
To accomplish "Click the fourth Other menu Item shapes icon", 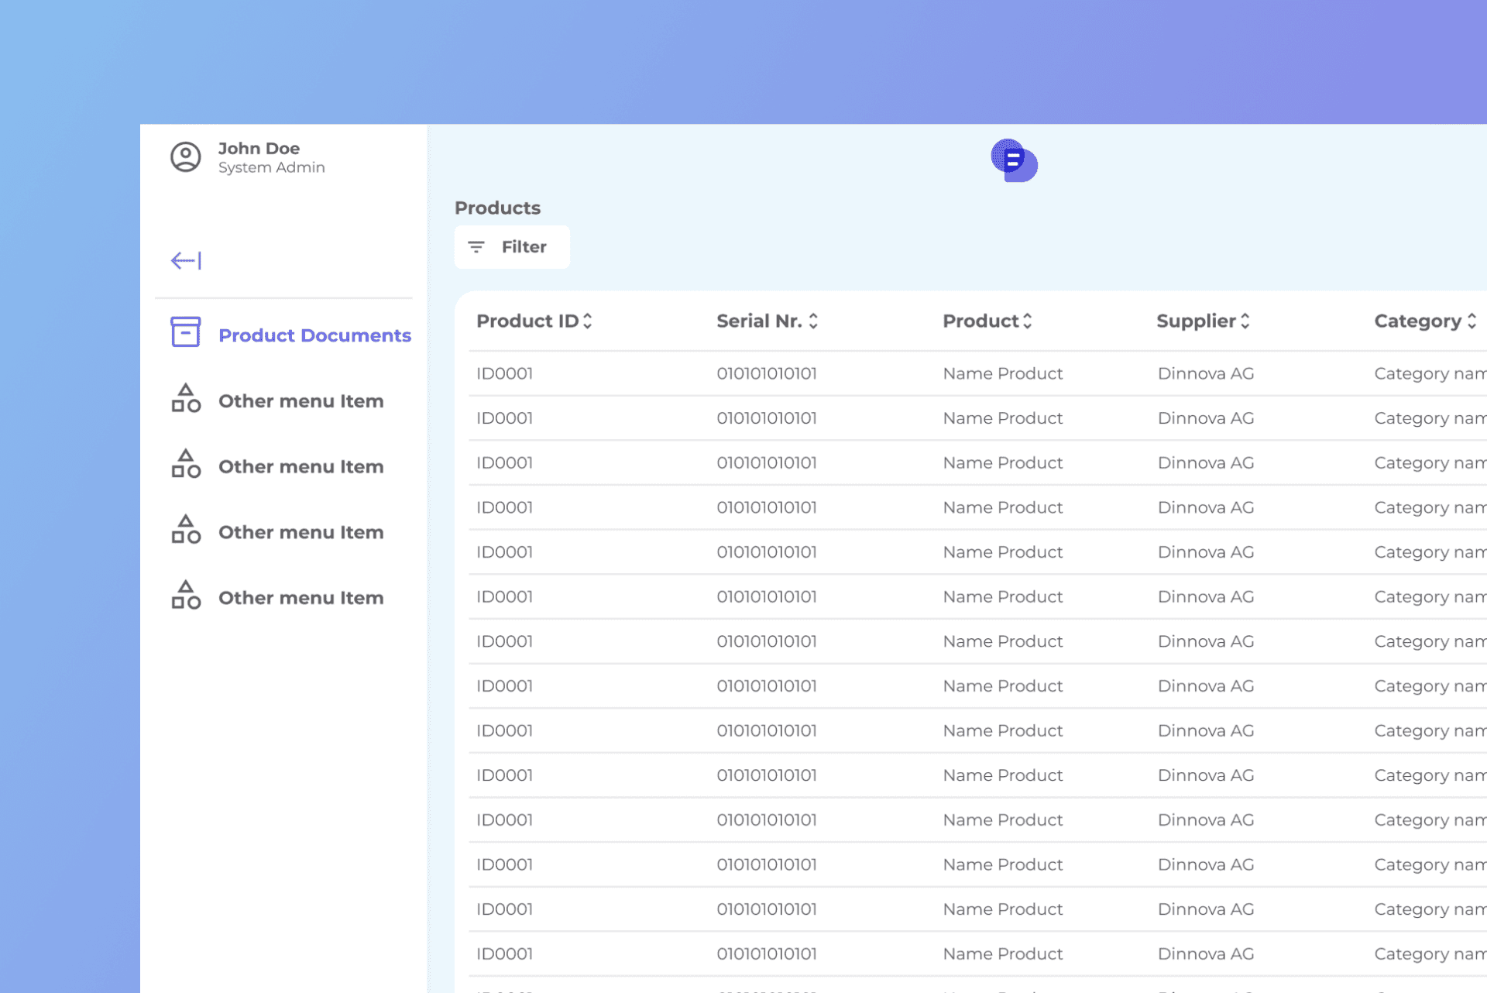I will click(x=185, y=596).
